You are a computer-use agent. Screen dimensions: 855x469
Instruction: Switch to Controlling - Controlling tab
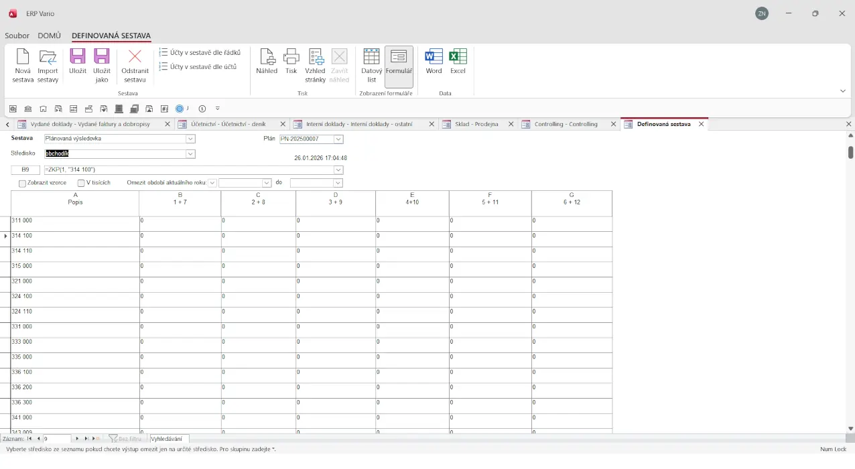(x=566, y=124)
